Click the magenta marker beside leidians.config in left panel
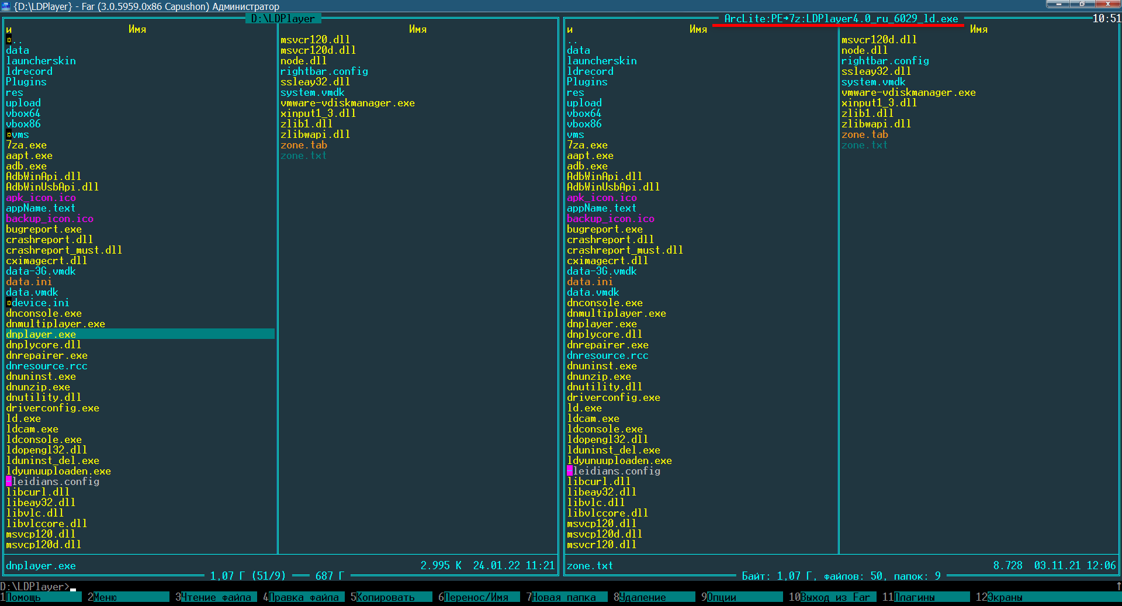The height and width of the screenshot is (606, 1122). (x=9, y=482)
